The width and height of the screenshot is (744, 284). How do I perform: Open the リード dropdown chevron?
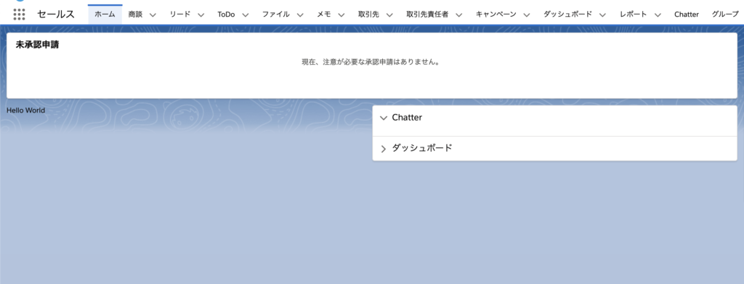[x=201, y=15]
